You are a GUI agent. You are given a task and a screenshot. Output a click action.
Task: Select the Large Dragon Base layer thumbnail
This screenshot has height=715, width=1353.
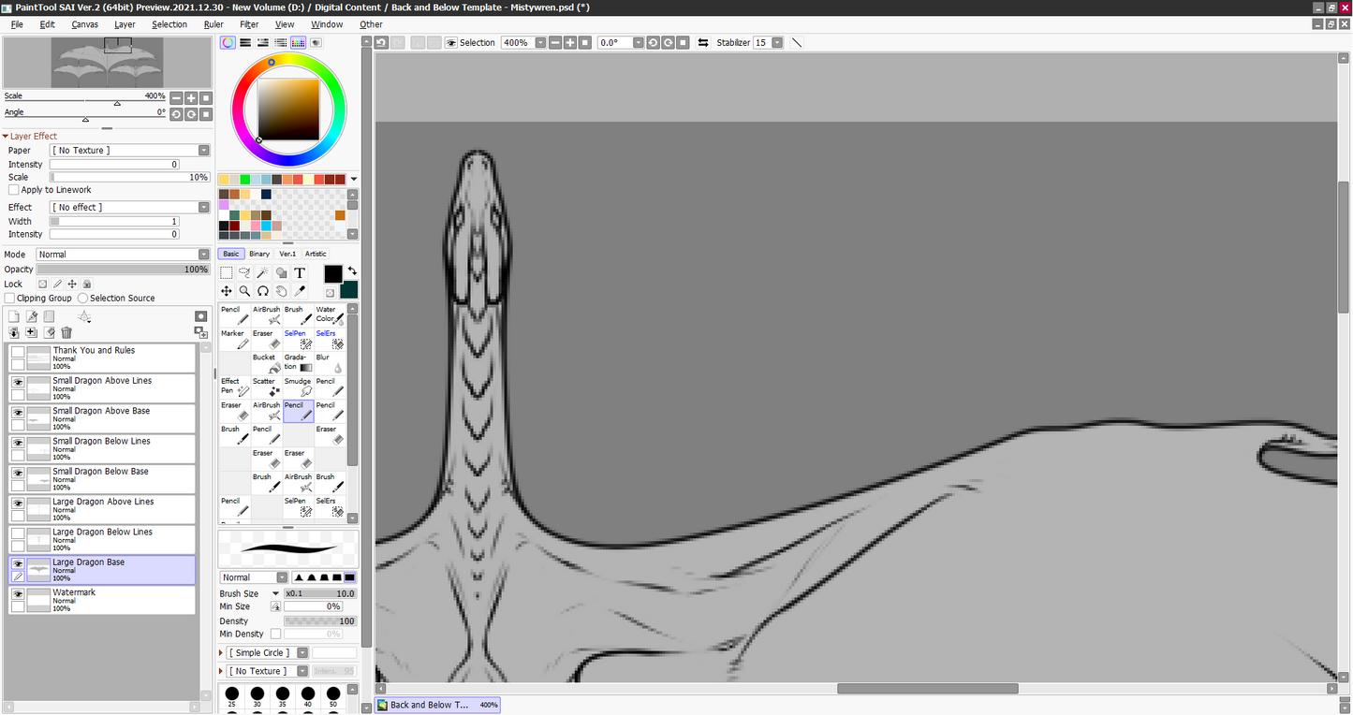click(39, 569)
